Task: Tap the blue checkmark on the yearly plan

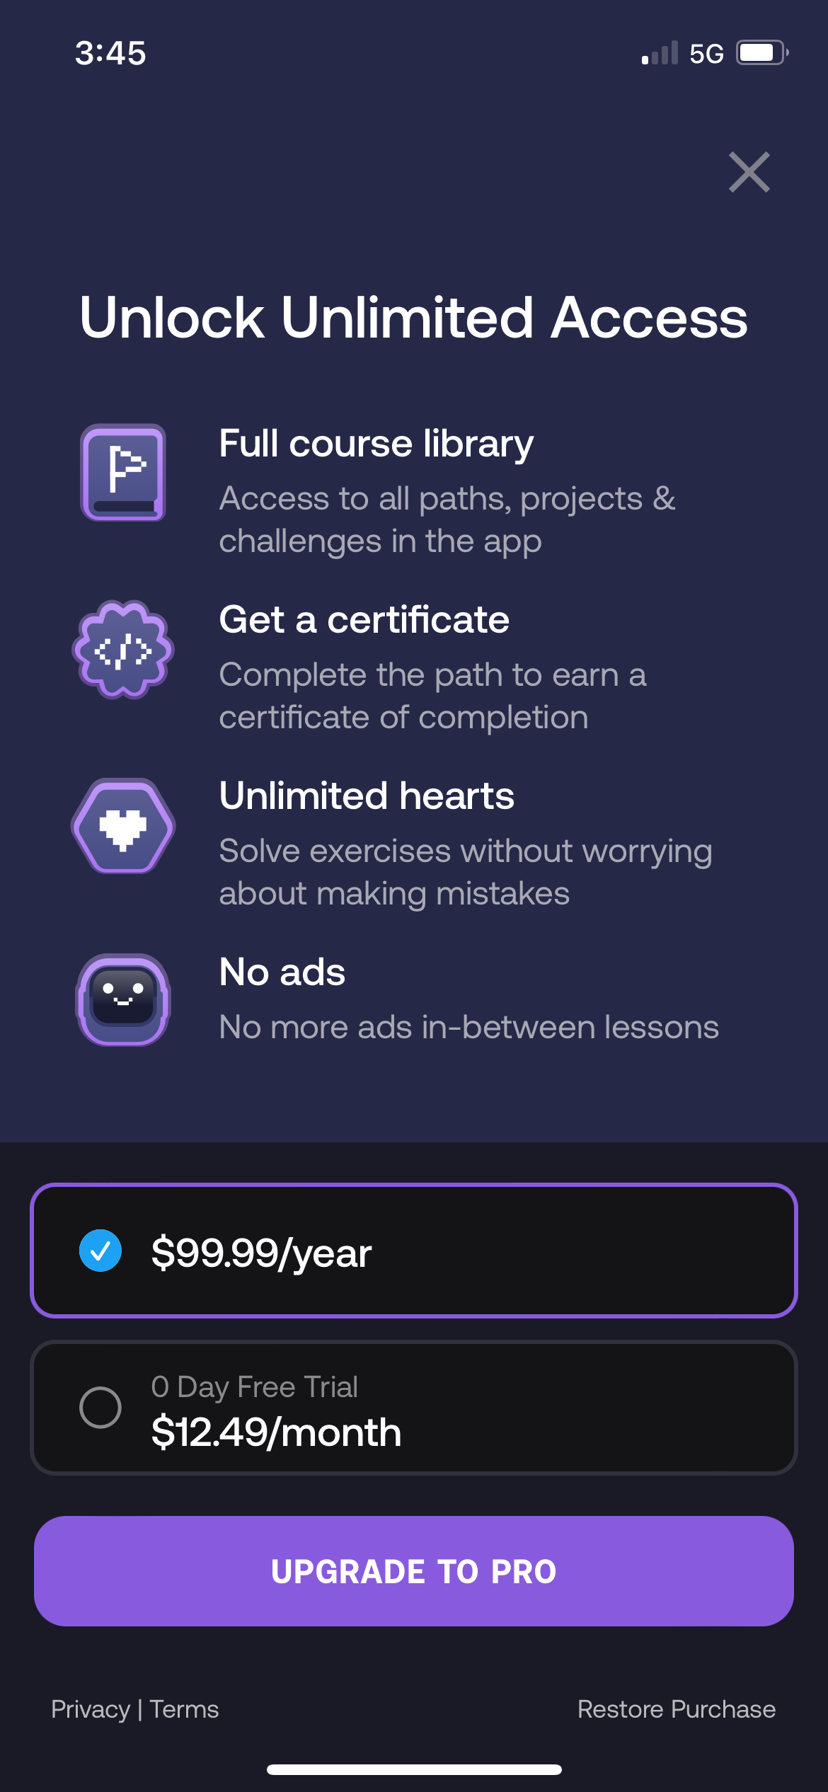Action: 100,1249
